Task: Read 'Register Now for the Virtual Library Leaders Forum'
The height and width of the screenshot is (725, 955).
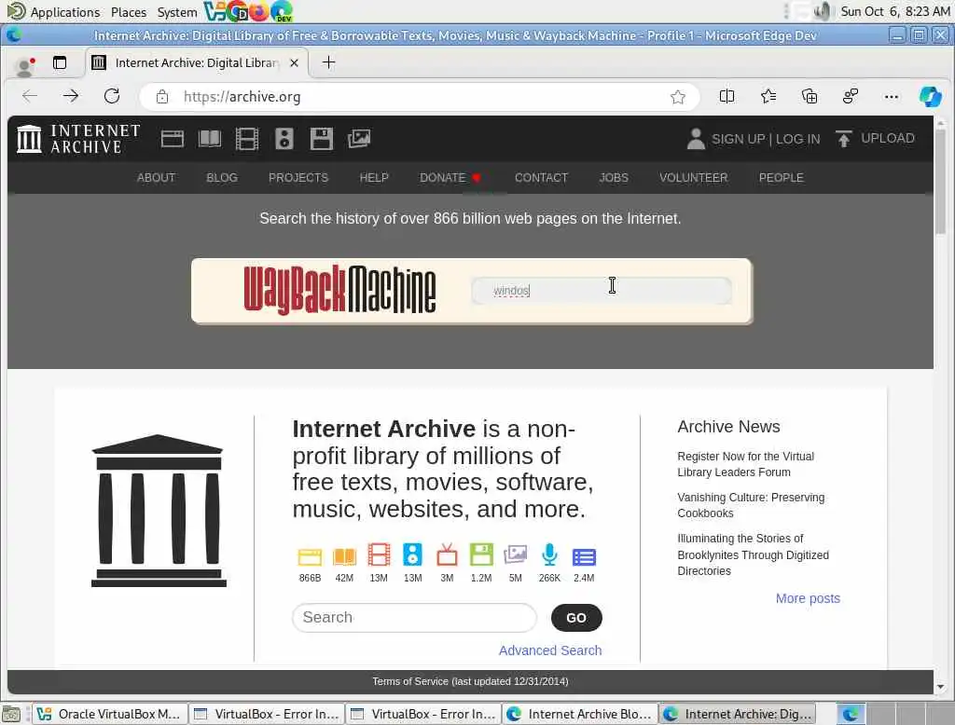Action: 745,464
